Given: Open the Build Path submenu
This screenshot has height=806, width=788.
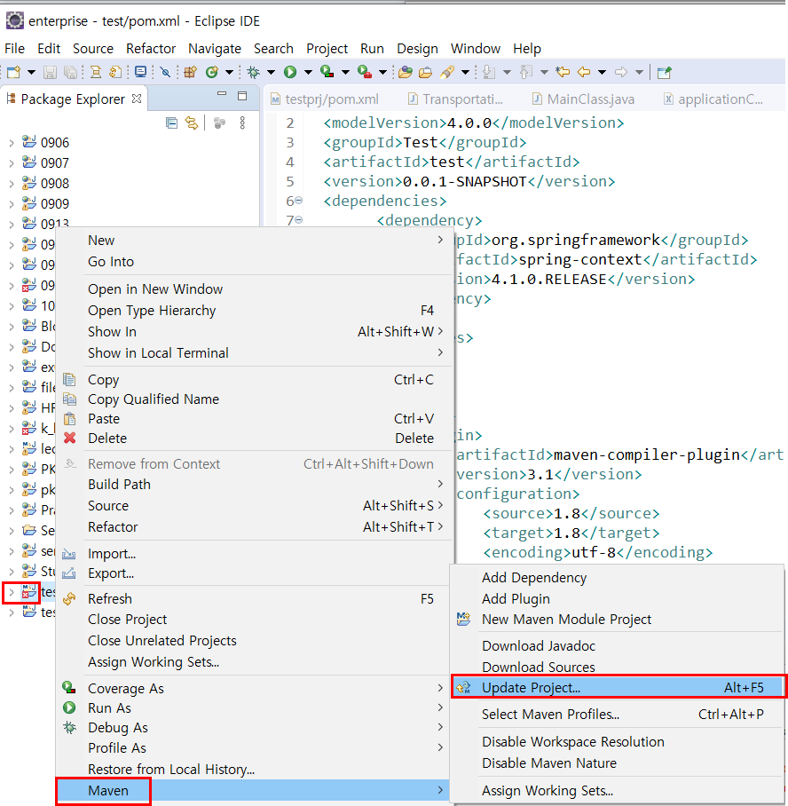Looking at the screenshot, I should click(255, 485).
